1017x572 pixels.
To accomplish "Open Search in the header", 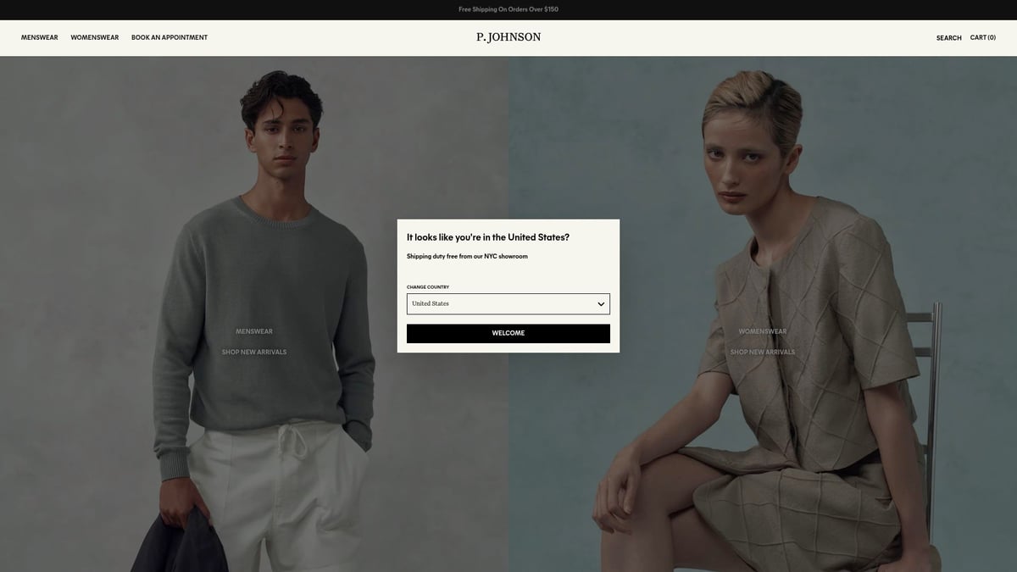I will pos(948,38).
